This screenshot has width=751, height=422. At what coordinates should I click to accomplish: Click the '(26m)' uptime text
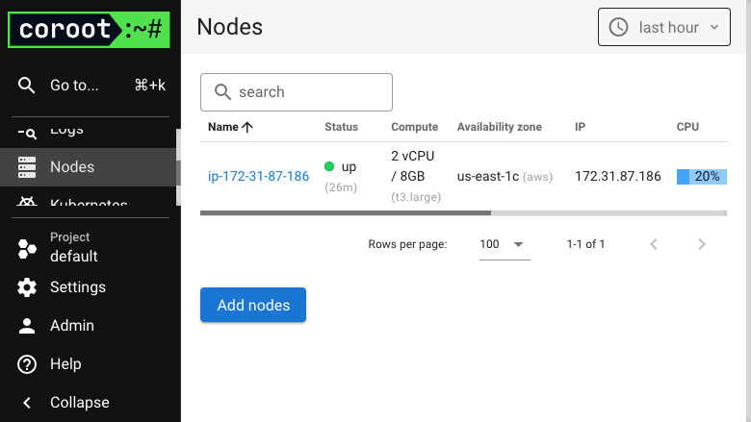pos(341,187)
